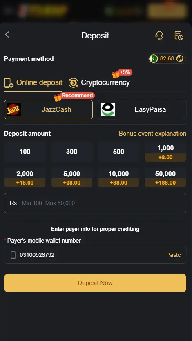Screen dimensions: 192x341
Task: Select EasyPaisa payment option
Action: coord(142,109)
